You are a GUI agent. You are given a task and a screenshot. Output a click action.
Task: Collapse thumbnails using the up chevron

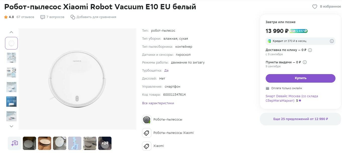11,32
